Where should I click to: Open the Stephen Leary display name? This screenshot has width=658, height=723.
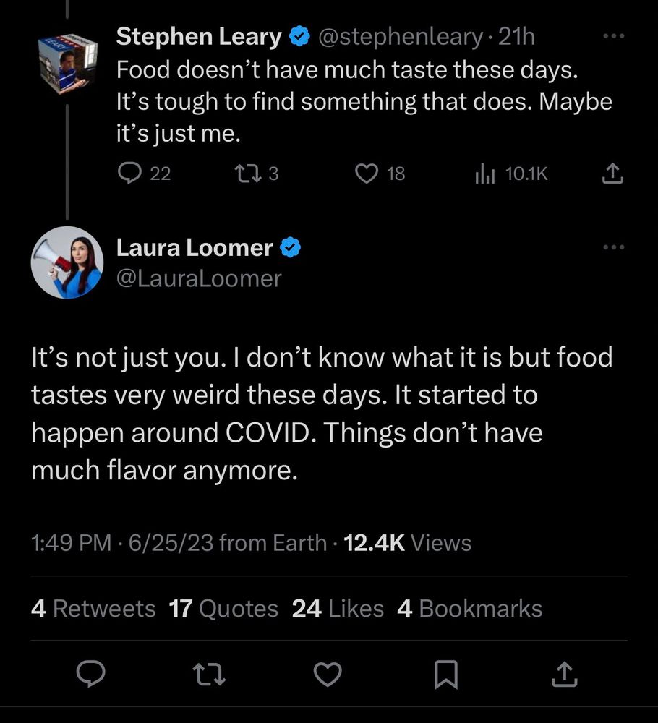point(199,36)
